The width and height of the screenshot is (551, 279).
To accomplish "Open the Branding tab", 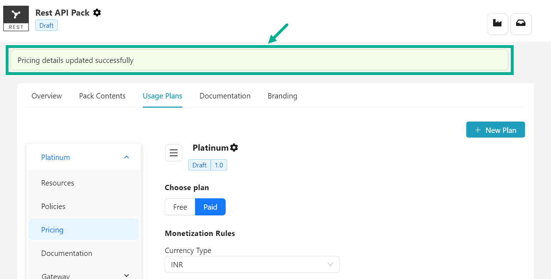I will pos(282,96).
